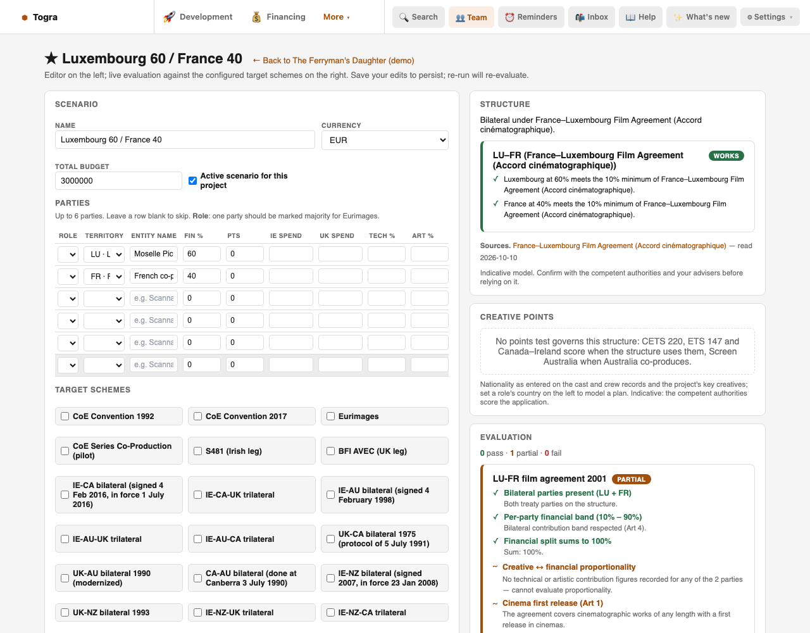Click the sparkle icon on What's new

[x=678, y=17]
